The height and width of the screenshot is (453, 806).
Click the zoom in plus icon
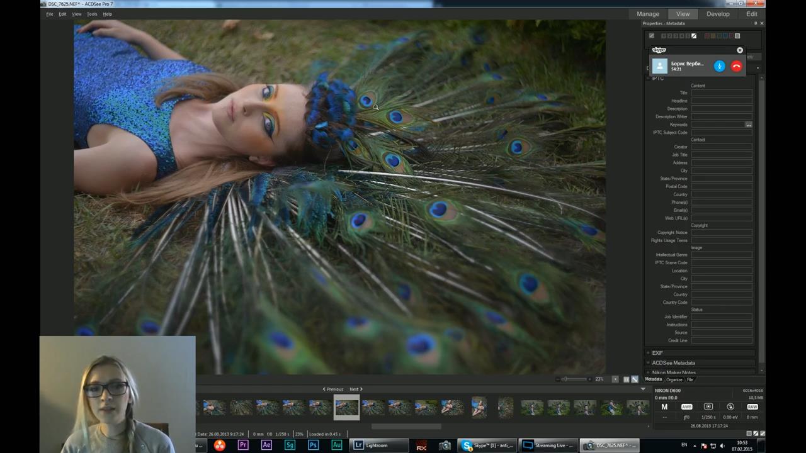(x=589, y=379)
